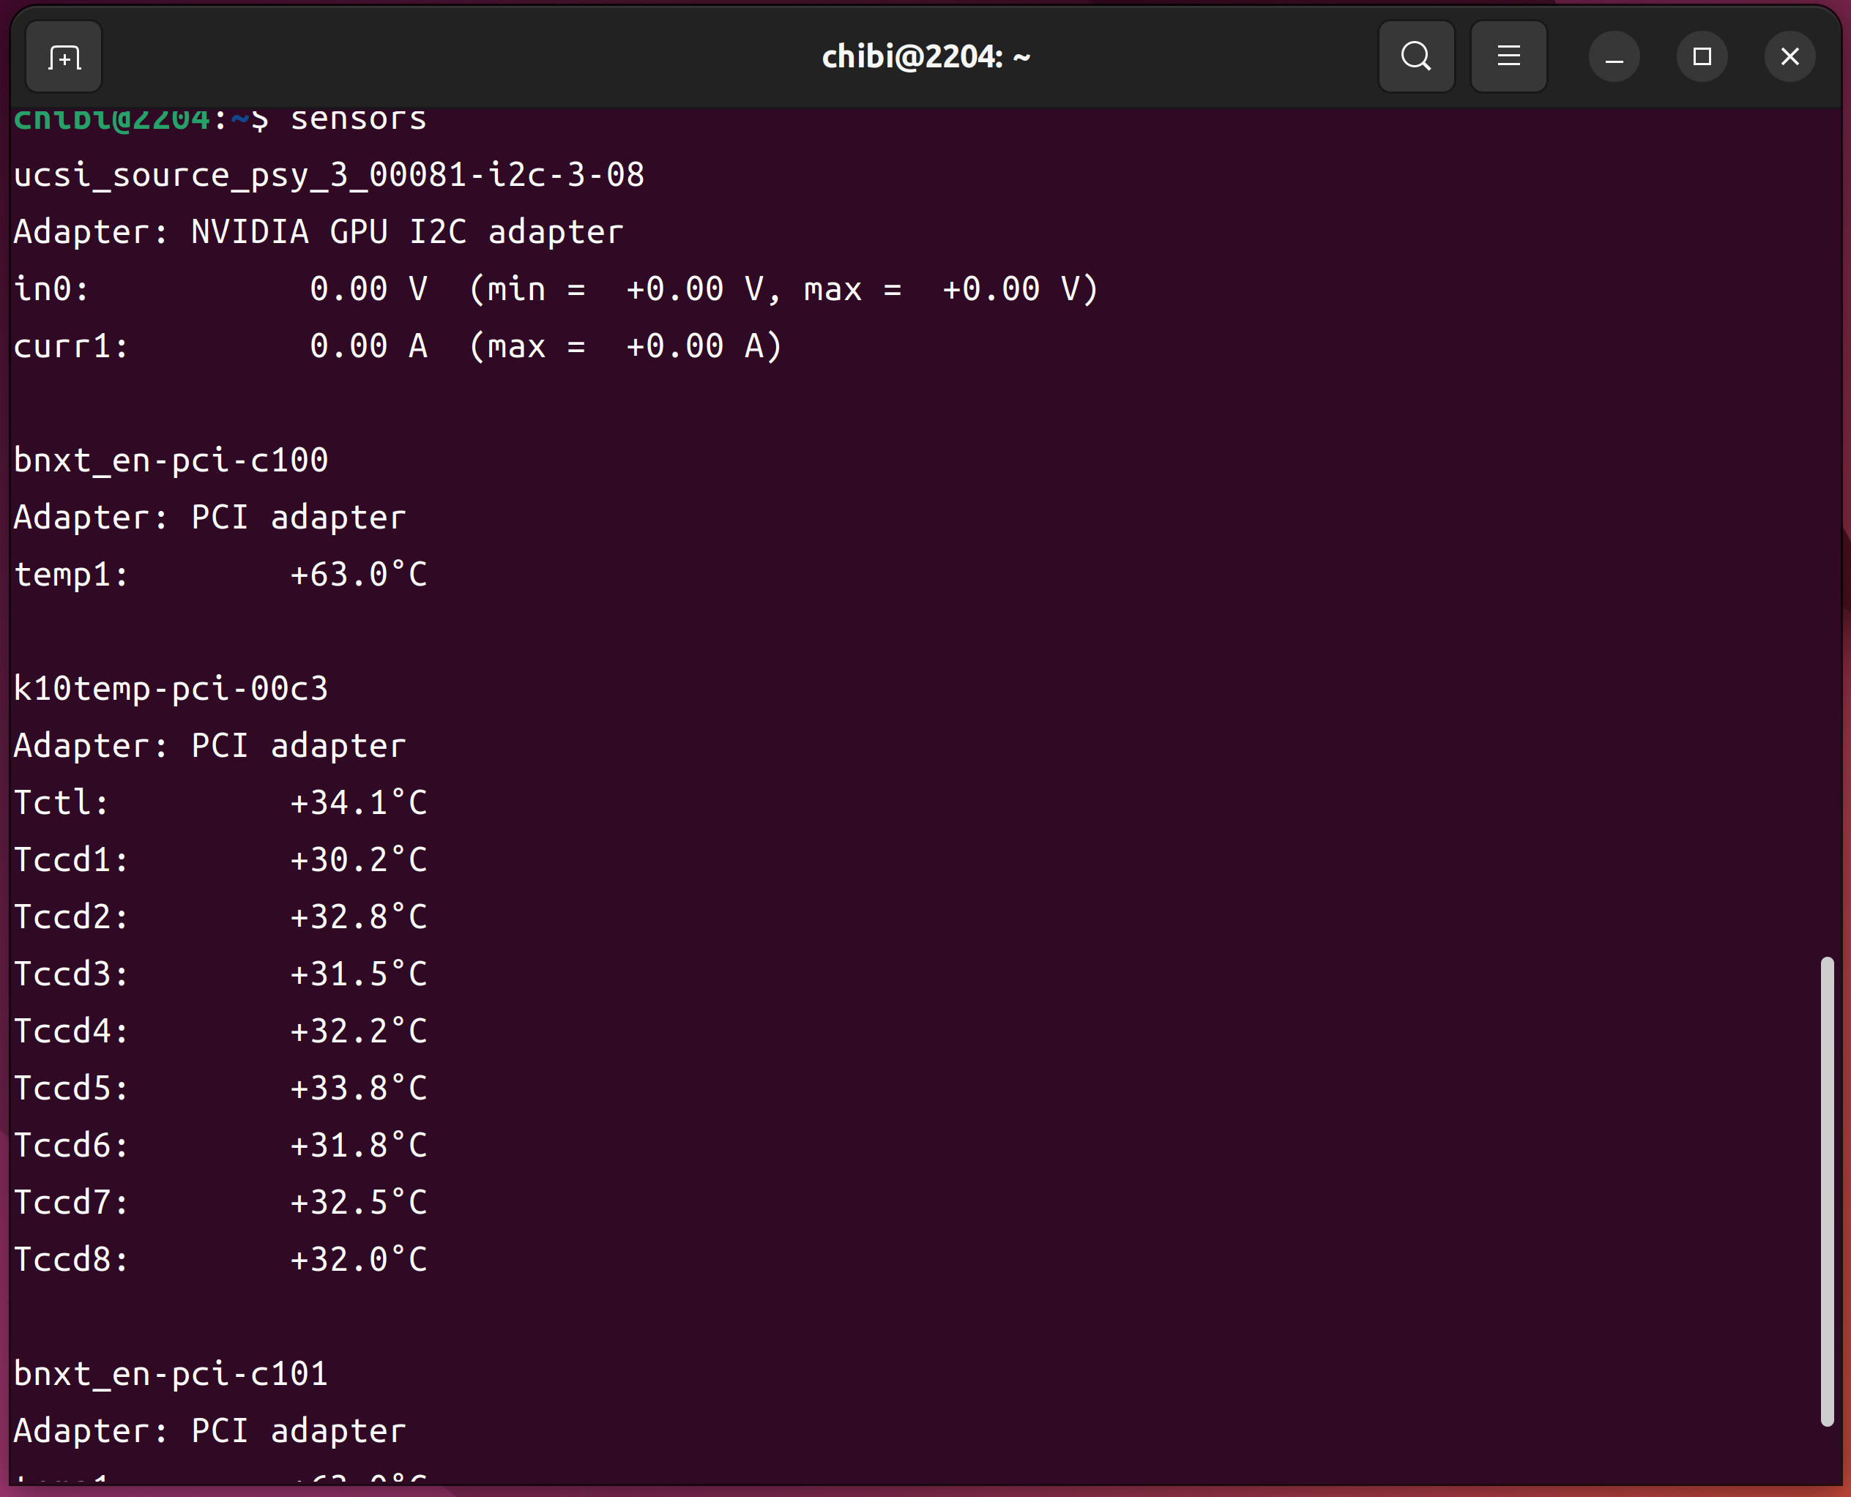Image resolution: width=1851 pixels, height=1497 pixels.
Task: Click the Tccd5 +33.8°C reading
Action: [358, 1089]
